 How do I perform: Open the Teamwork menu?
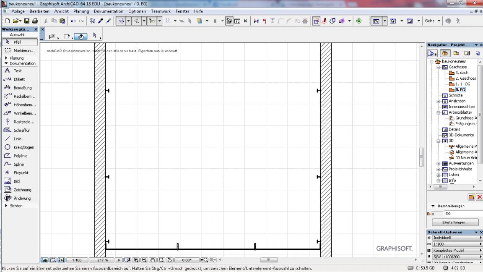point(161,11)
